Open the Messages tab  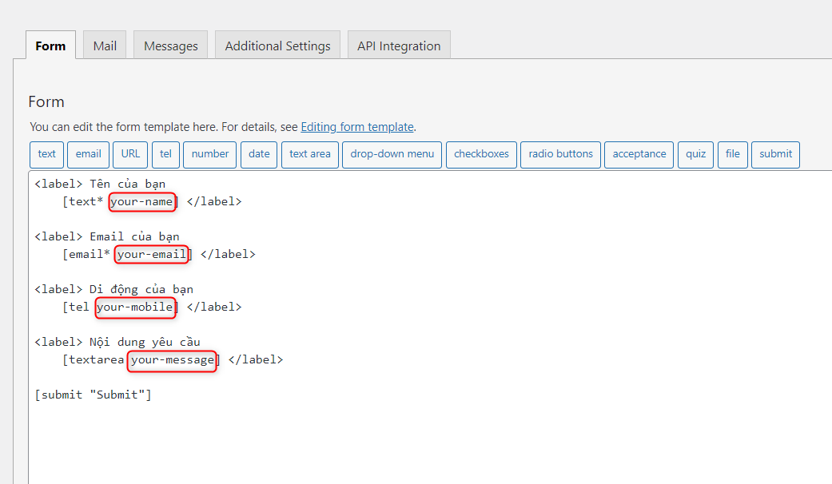click(x=170, y=45)
